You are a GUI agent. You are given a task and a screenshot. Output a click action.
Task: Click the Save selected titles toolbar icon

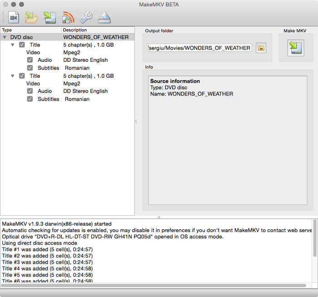50,17
